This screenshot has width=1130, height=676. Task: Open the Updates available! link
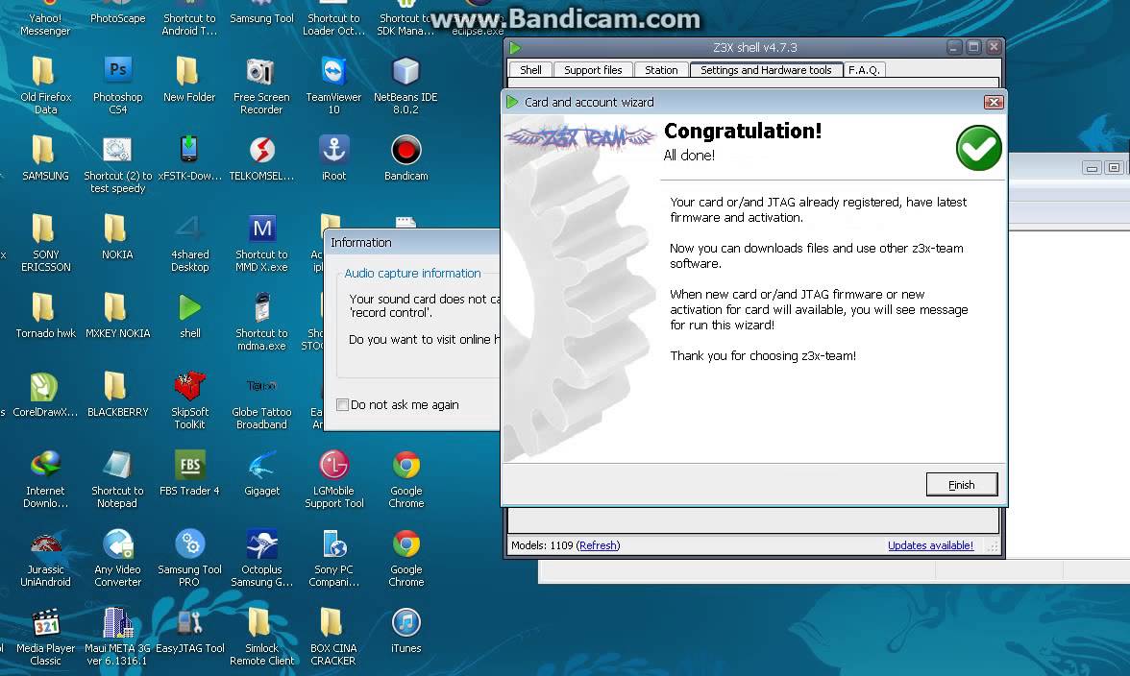click(x=930, y=545)
